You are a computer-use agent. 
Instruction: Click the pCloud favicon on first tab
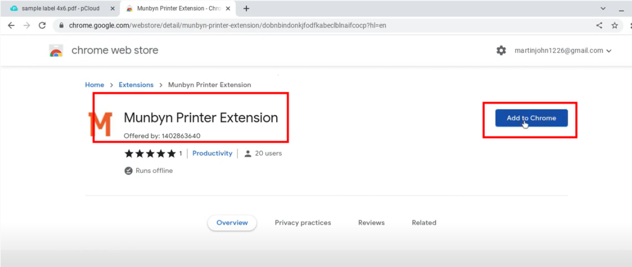(x=14, y=9)
